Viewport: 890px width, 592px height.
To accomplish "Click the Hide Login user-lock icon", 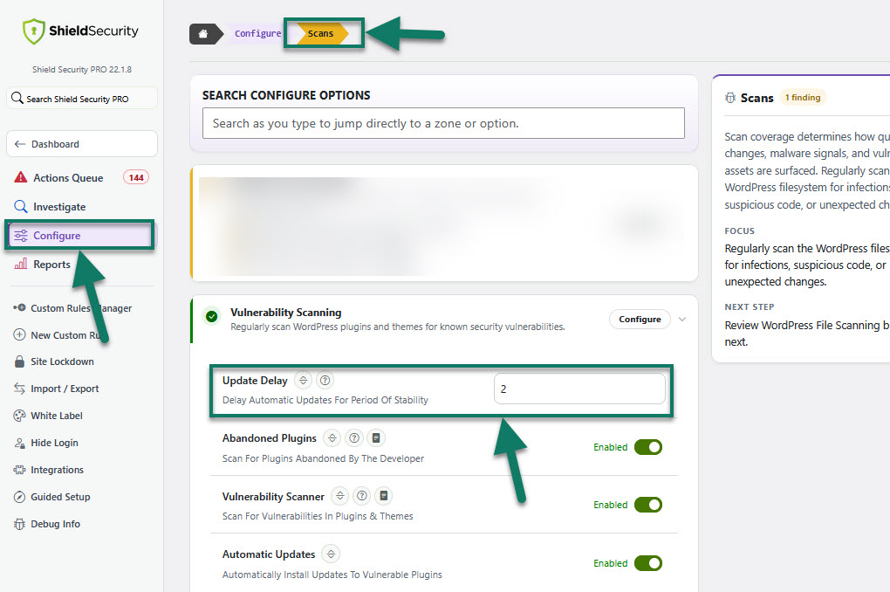I will (x=19, y=443).
